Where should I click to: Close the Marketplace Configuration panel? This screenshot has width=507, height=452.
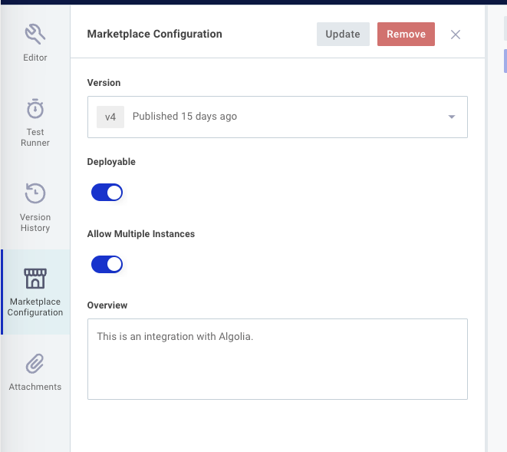pos(456,35)
